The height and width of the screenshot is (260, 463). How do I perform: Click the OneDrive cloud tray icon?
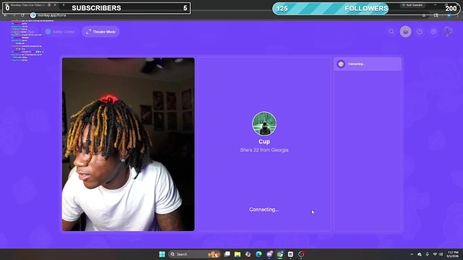pos(420,254)
